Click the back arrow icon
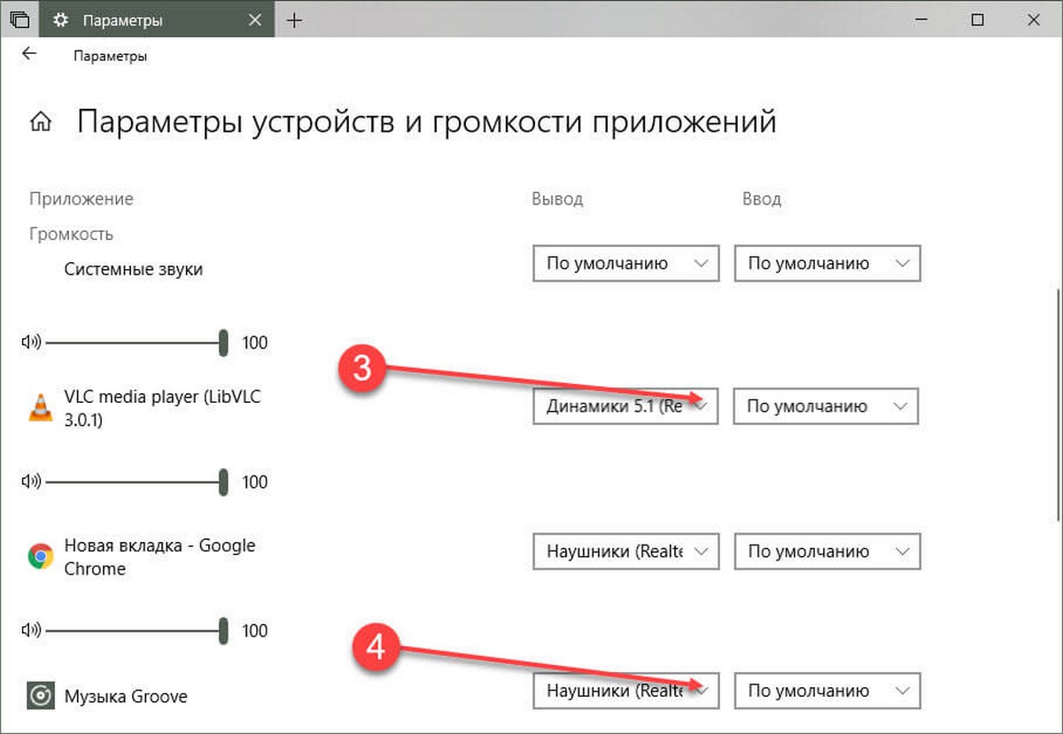This screenshot has height=734, width=1063. click(x=29, y=54)
